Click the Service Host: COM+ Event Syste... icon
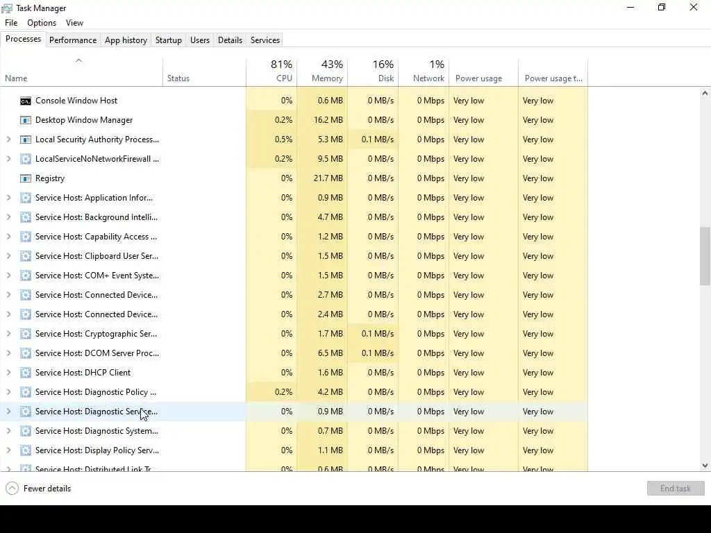 [26, 276]
